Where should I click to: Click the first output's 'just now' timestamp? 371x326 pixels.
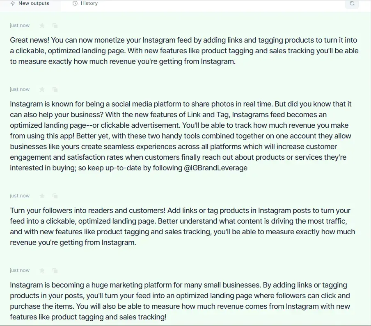pyautogui.click(x=20, y=25)
